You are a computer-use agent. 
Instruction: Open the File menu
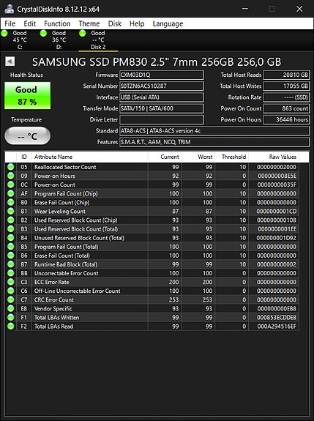point(10,23)
